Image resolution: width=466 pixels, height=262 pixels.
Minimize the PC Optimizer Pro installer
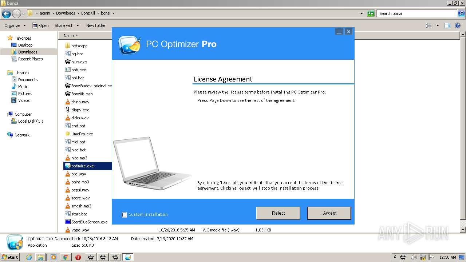(x=339, y=32)
